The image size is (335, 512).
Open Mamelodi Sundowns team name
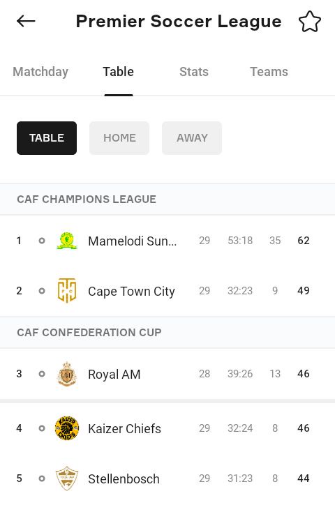click(x=133, y=241)
